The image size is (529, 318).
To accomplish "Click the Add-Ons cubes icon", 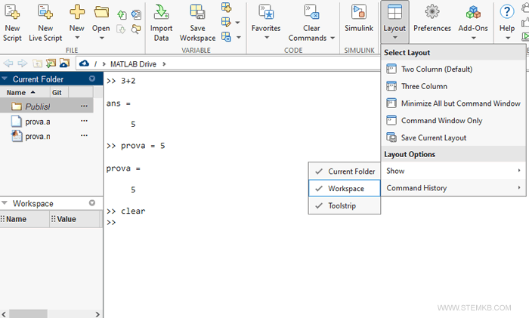I will [x=473, y=11].
